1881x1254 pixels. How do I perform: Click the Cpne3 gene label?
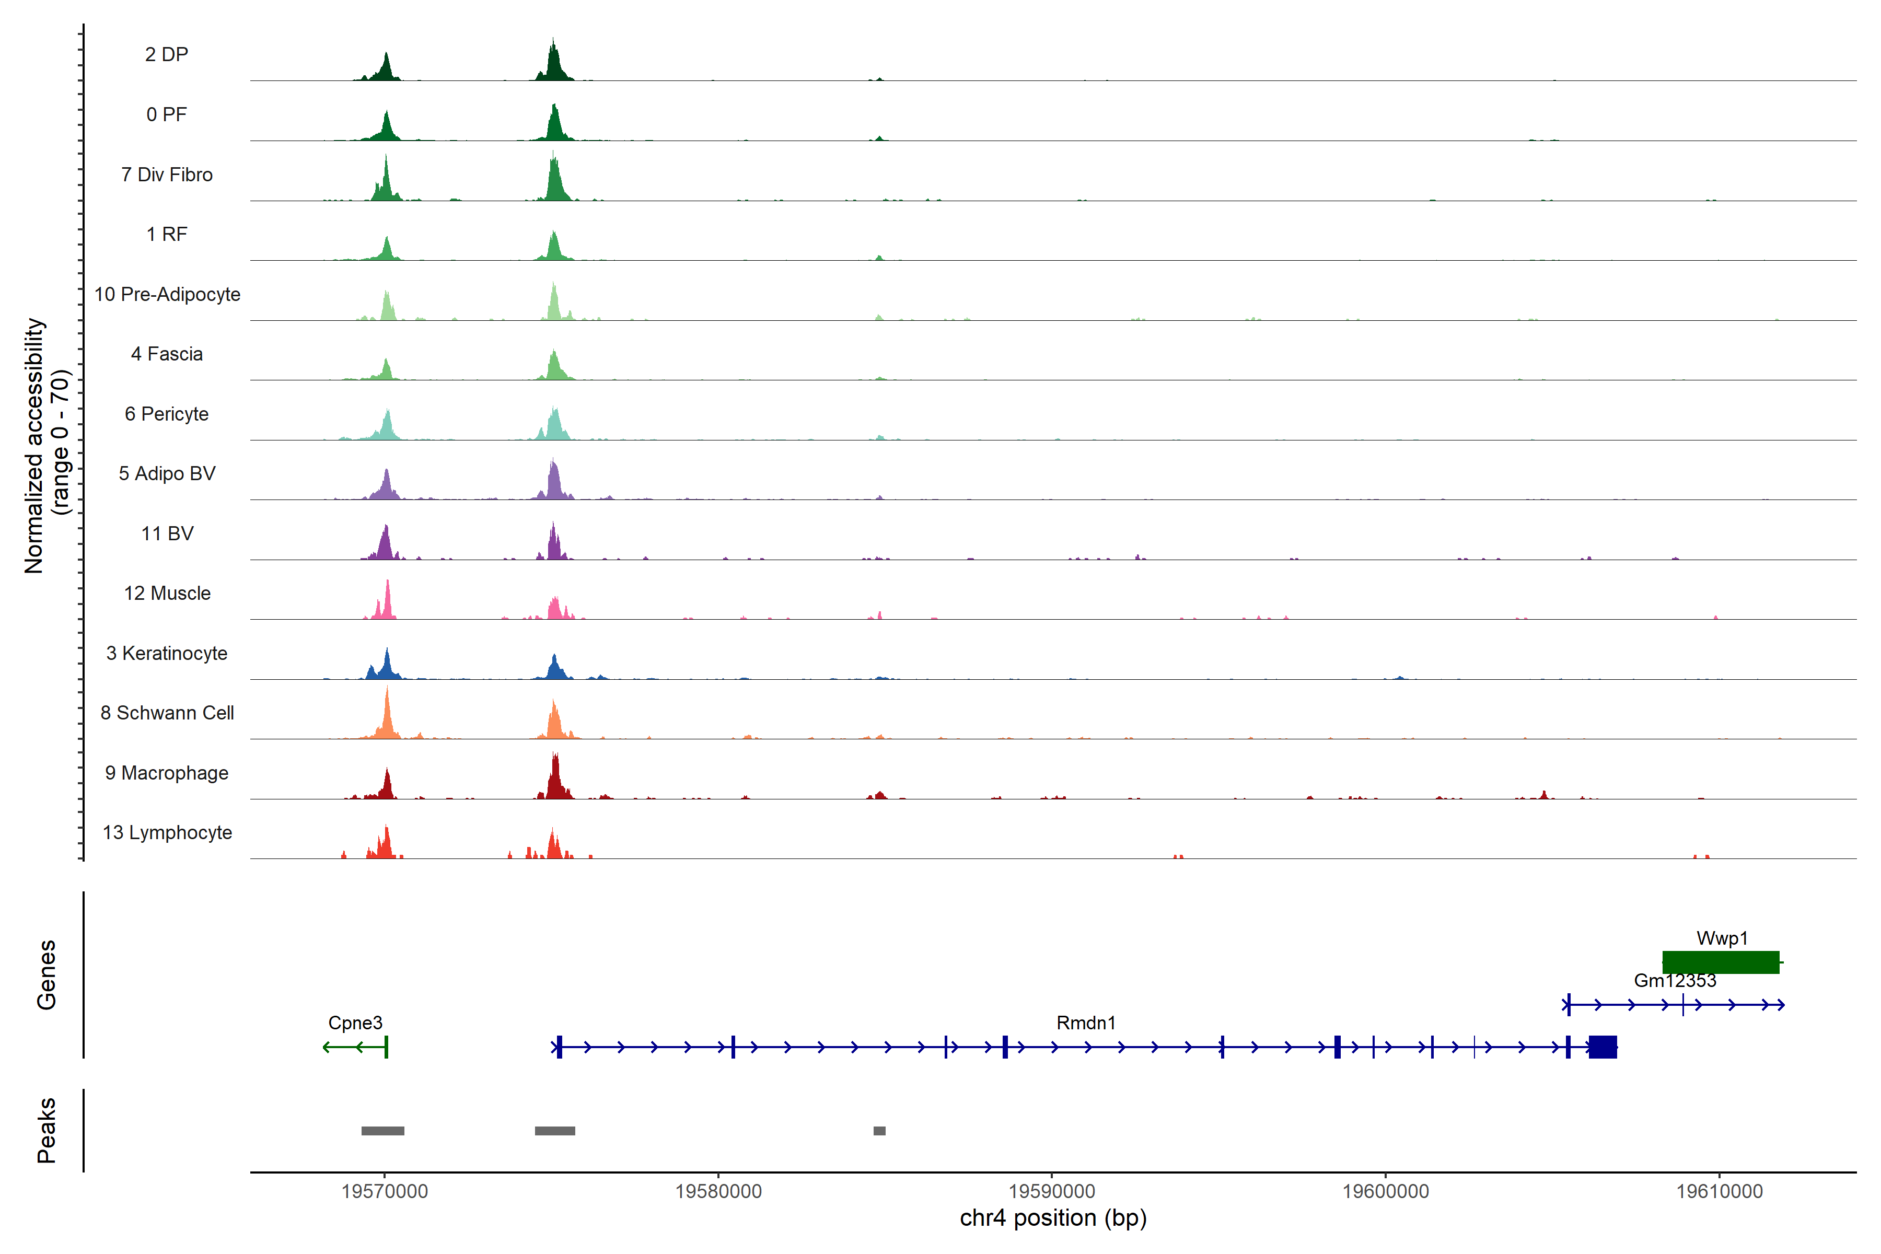point(355,1023)
